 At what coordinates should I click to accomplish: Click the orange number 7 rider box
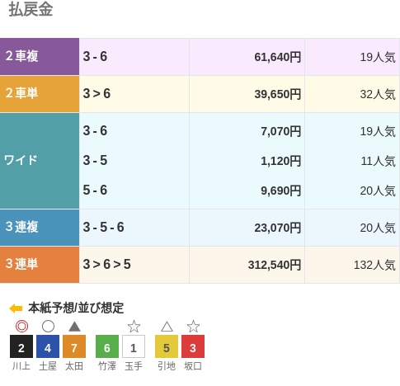(74, 346)
